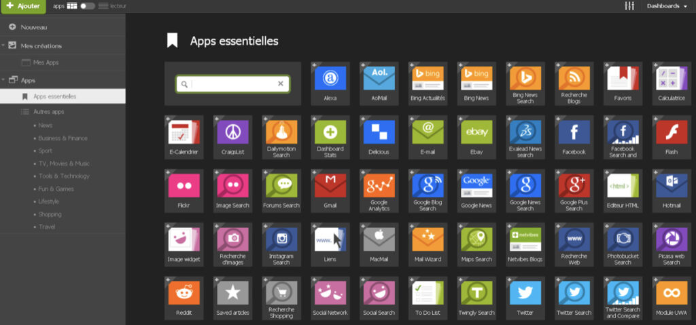
Task: Select the E-Calendrier app
Action: (x=184, y=137)
